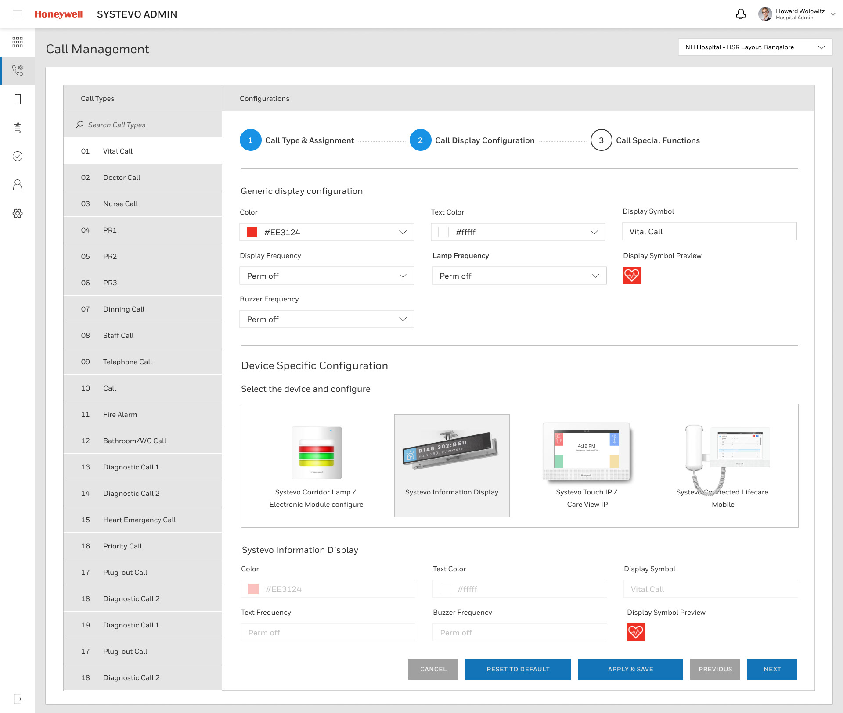Click the notification bell icon
This screenshot has height=713, width=843.
tap(741, 14)
